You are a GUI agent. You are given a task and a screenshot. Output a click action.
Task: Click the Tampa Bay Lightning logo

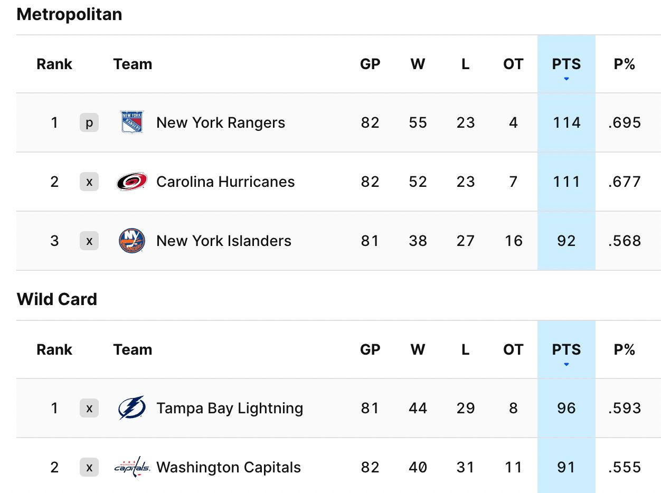pos(132,408)
